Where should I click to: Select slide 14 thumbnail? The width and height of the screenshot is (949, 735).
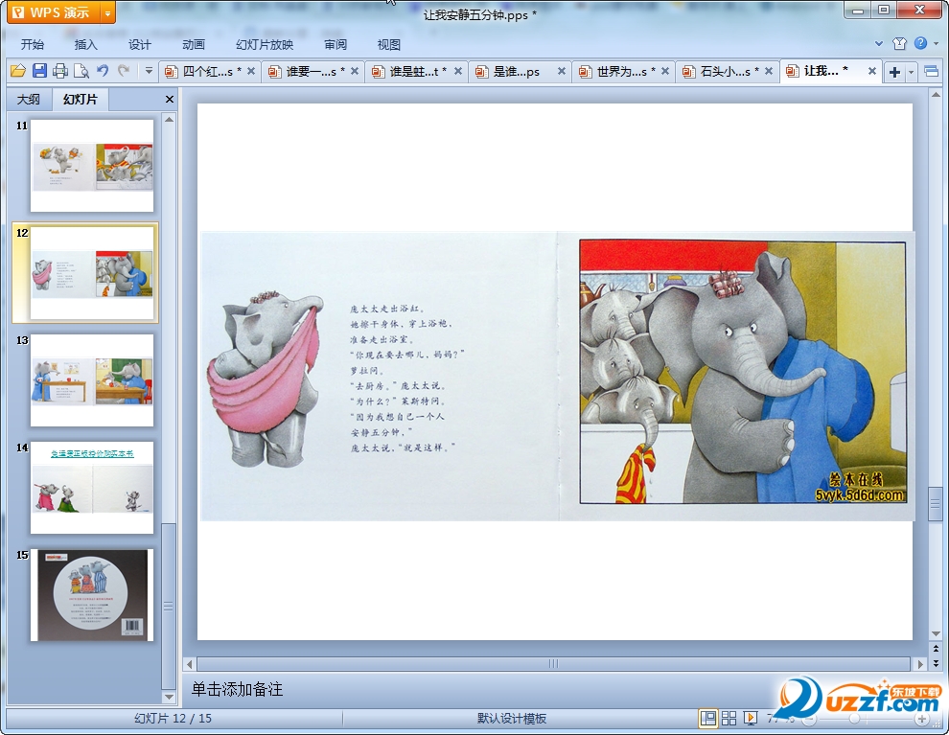pyautogui.click(x=92, y=488)
